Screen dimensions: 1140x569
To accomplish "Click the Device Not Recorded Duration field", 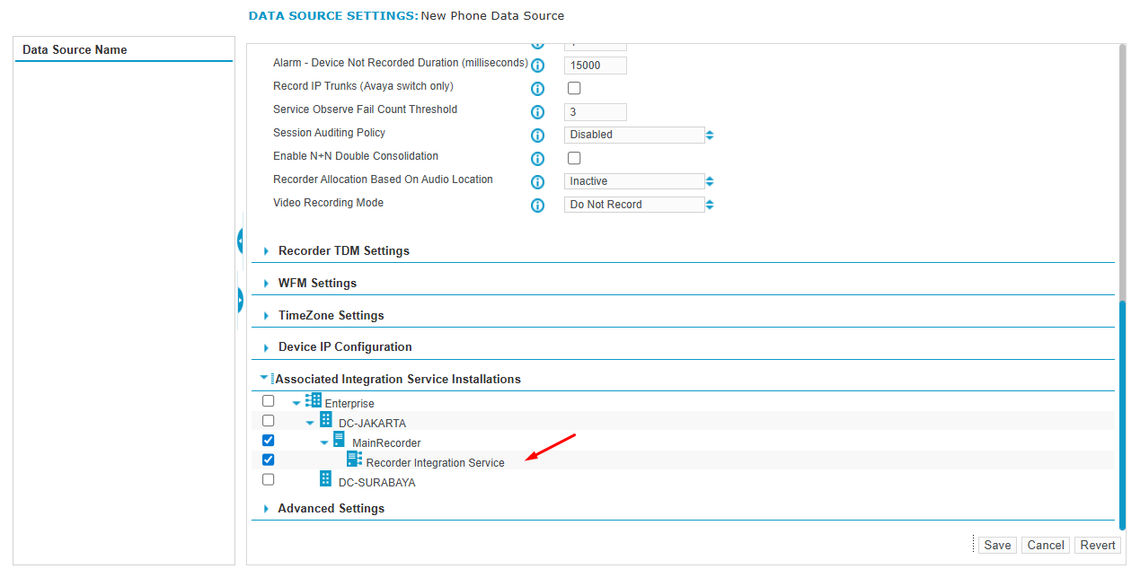I will point(595,66).
